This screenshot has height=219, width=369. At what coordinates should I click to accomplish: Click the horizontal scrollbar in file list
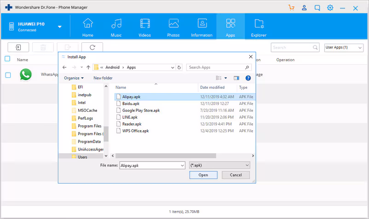(166, 156)
